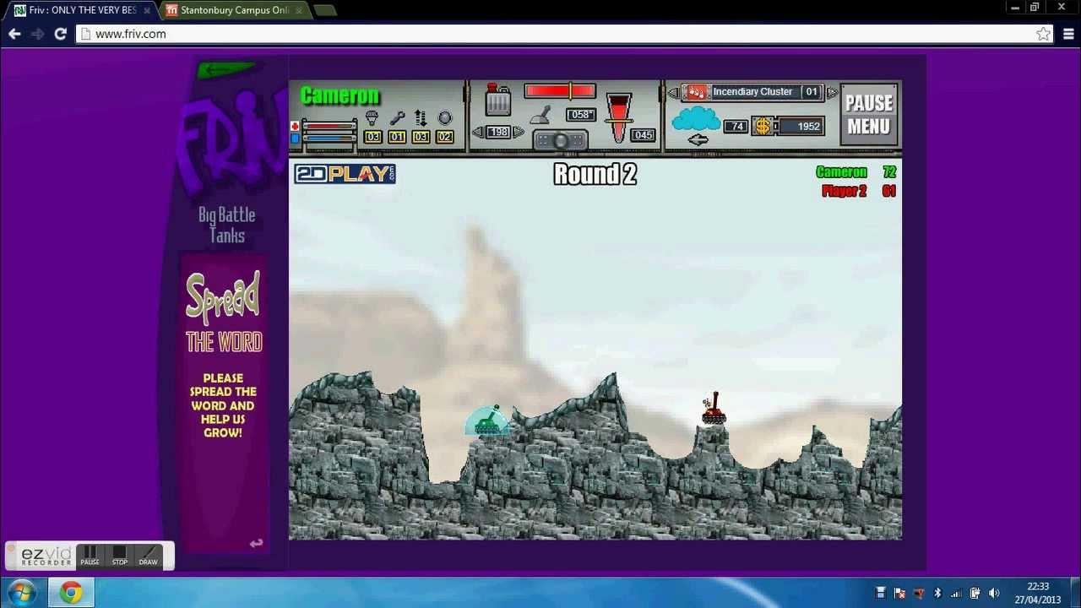
Task: Click the shield count 02
Action: pyautogui.click(x=445, y=137)
